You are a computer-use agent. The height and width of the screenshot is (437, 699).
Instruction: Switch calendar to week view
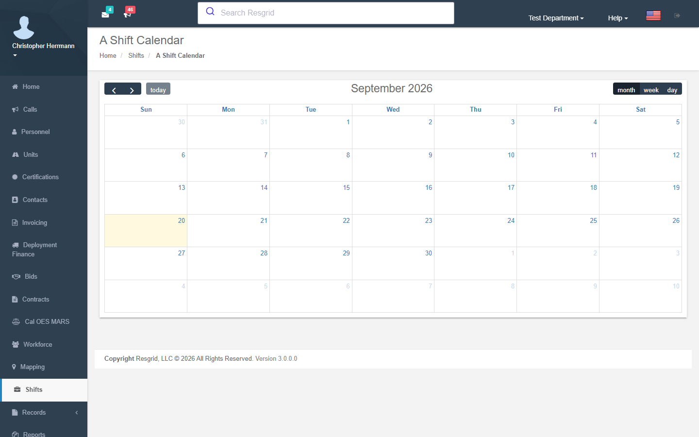(x=651, y=89)
